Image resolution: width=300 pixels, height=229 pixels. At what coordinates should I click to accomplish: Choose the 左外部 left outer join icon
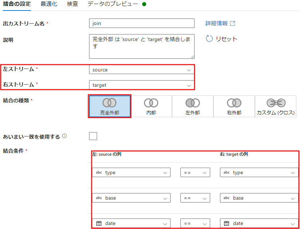pos(192,103)
